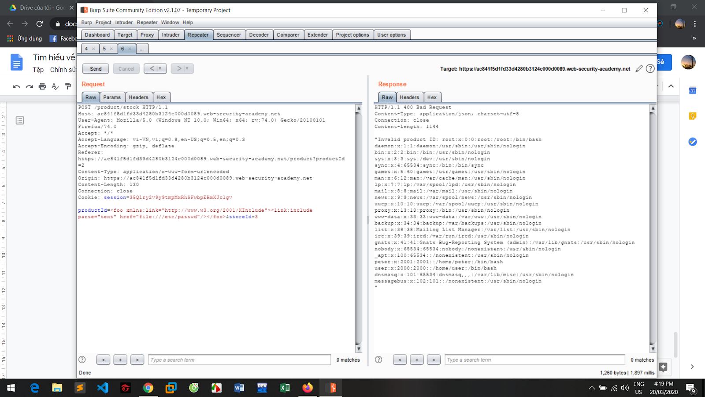Close Repeater tab number 5
Image resolution: width=705 pixels, height=397 pixels.
(111, 49)
